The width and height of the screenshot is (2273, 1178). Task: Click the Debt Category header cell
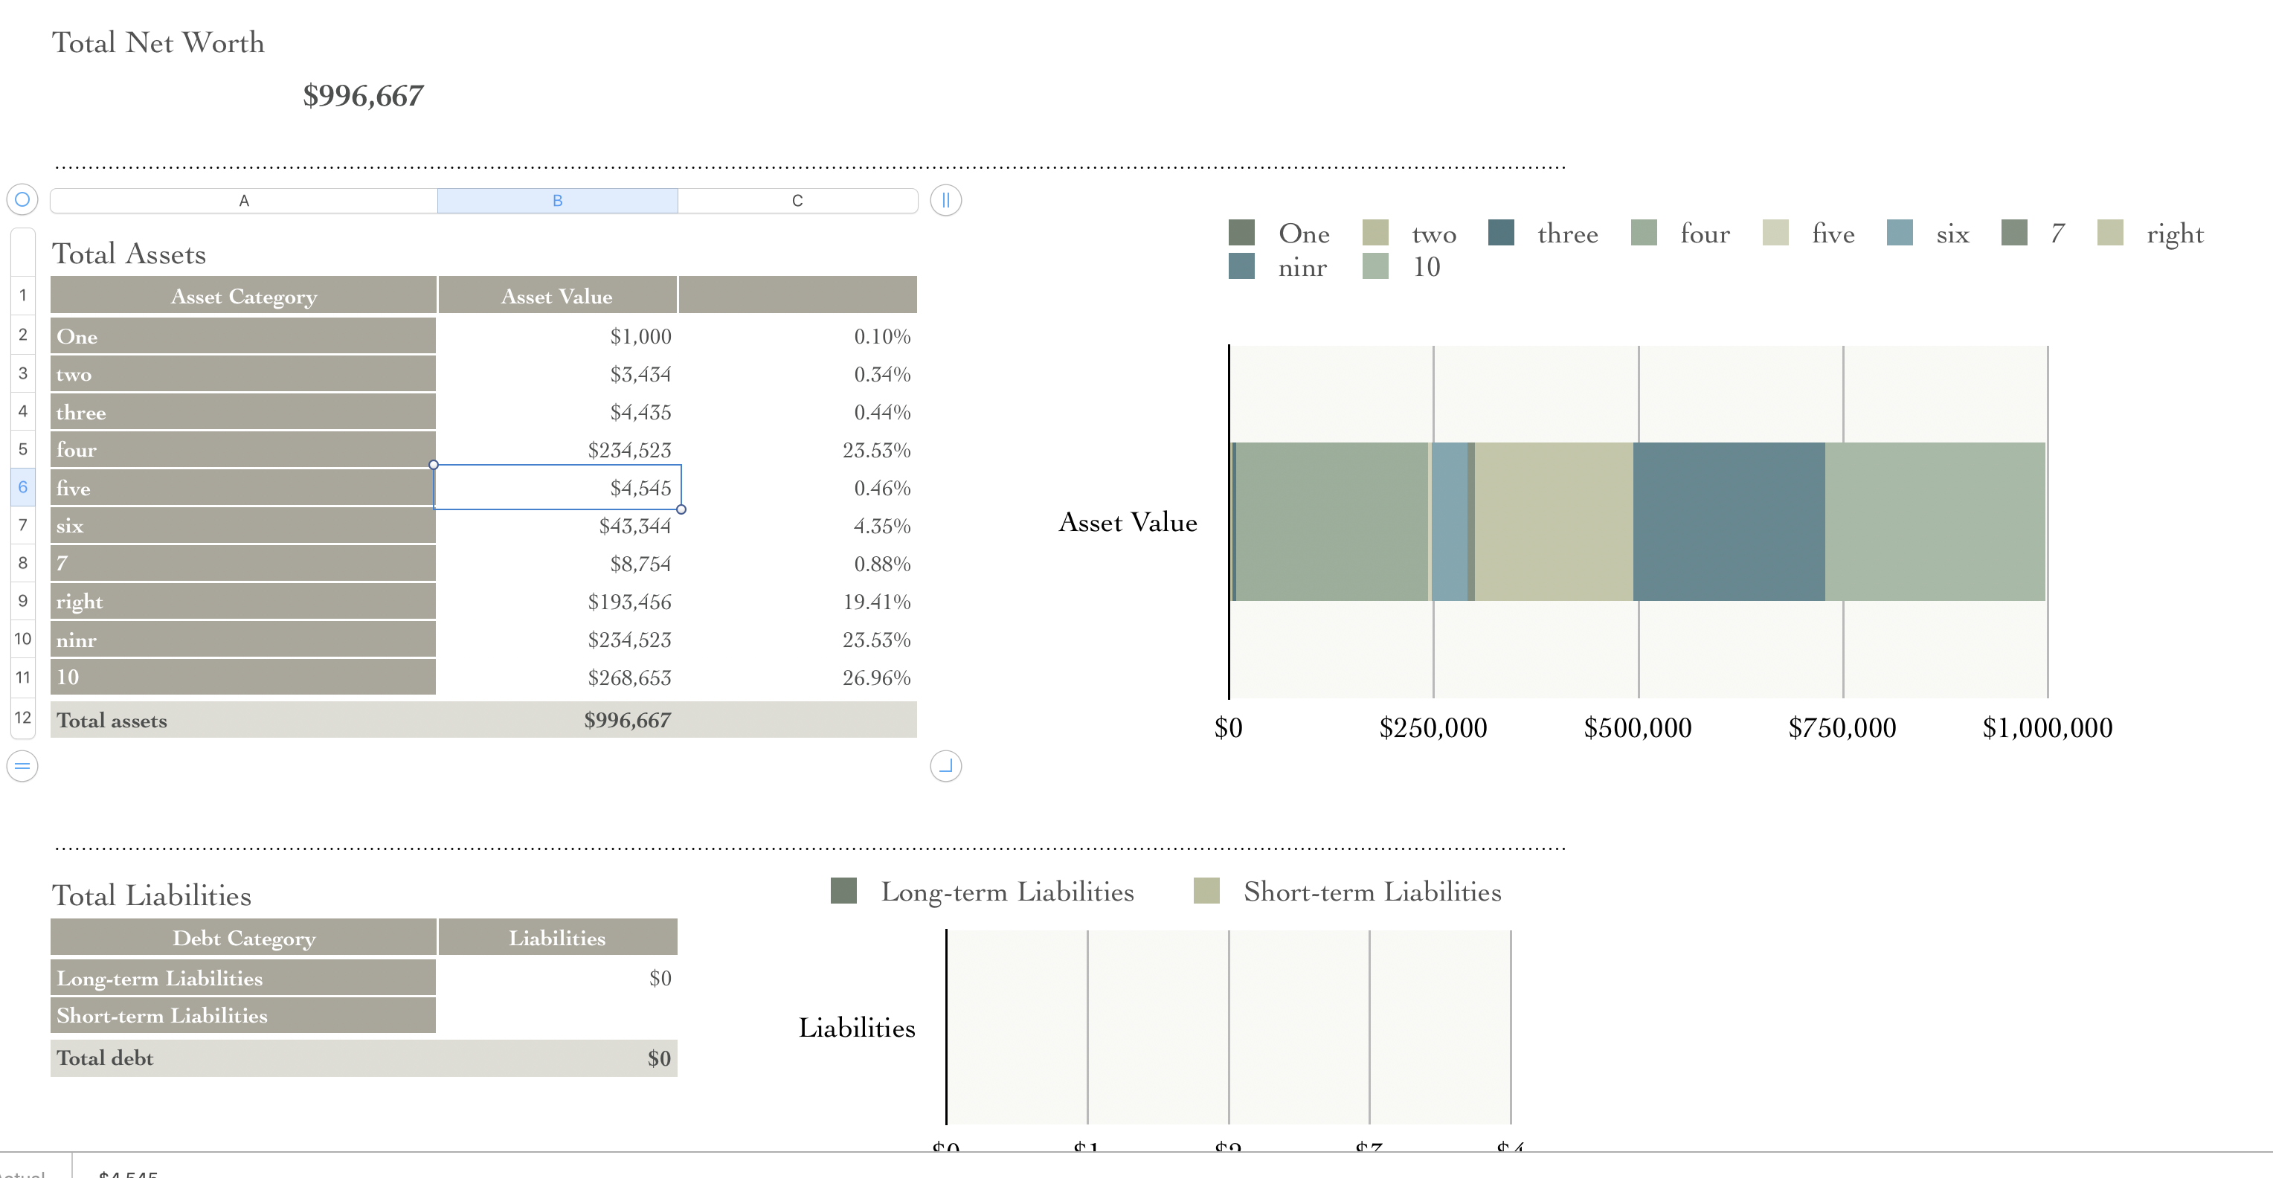(x=242, y=938)
